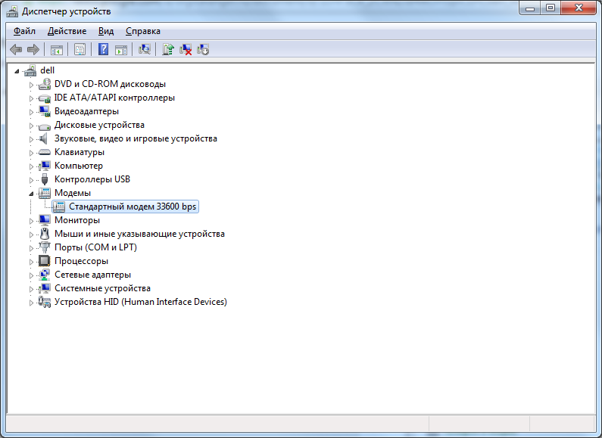This screenshot has height=438, width=602.
Task: Select Звуковые, видео и игровые устройства label
Action: (x=136, y=138)
